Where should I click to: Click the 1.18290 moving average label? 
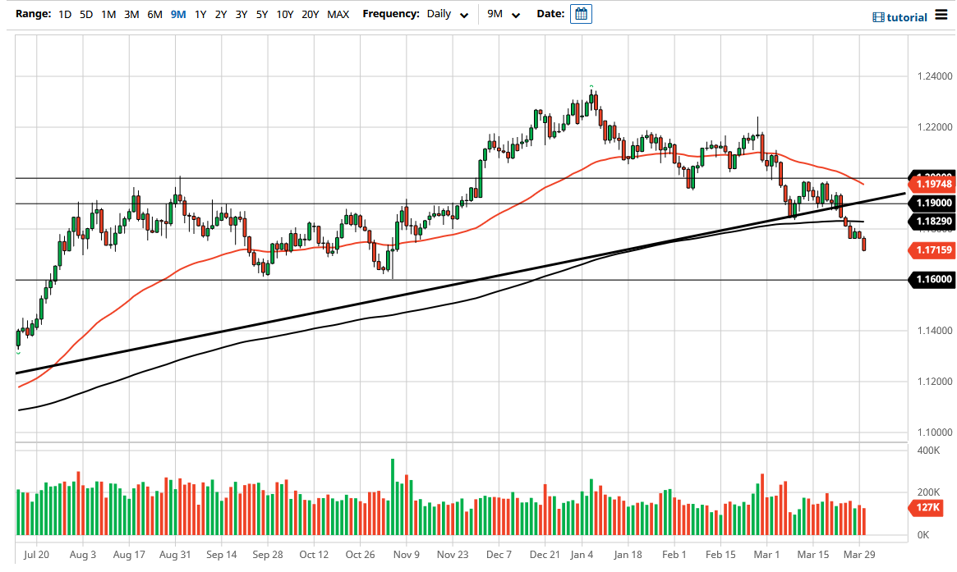point(932,222)
